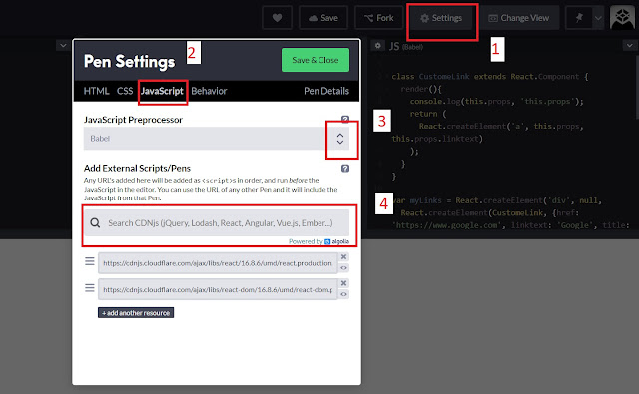Image resolution: width=639 pixels, height=394 pixels.
Task: Click the 'var myLinks' code line
Action: click(497, 200)
